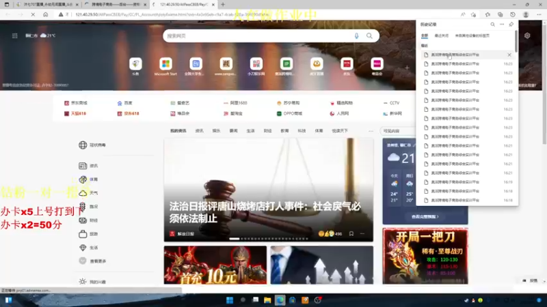Switch to the 娱乐 news feed tab
The image size is (547, 307).
click(x=216, y=131)
